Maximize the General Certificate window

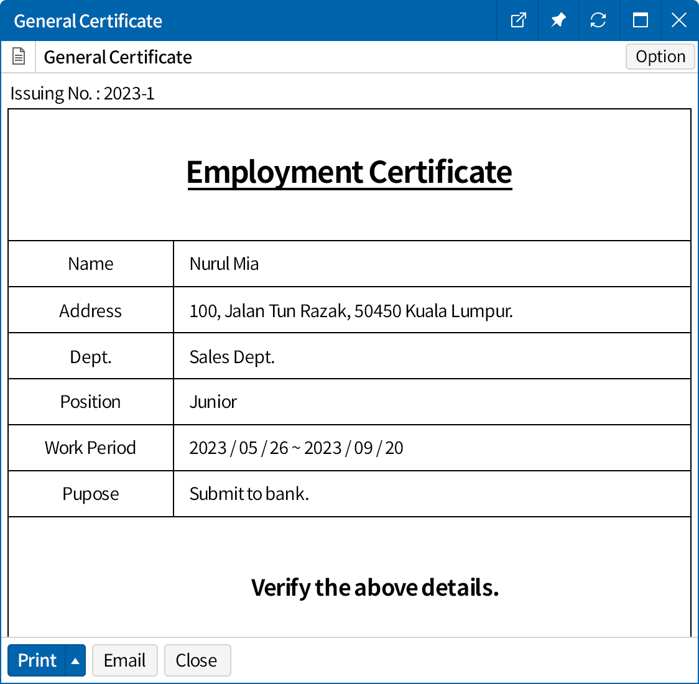click(640, 21)
